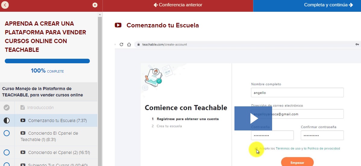Viewport: 361px width, 166px height.
Task: Click step 2 Crea tu escuela
Action: tap(167, 126)
